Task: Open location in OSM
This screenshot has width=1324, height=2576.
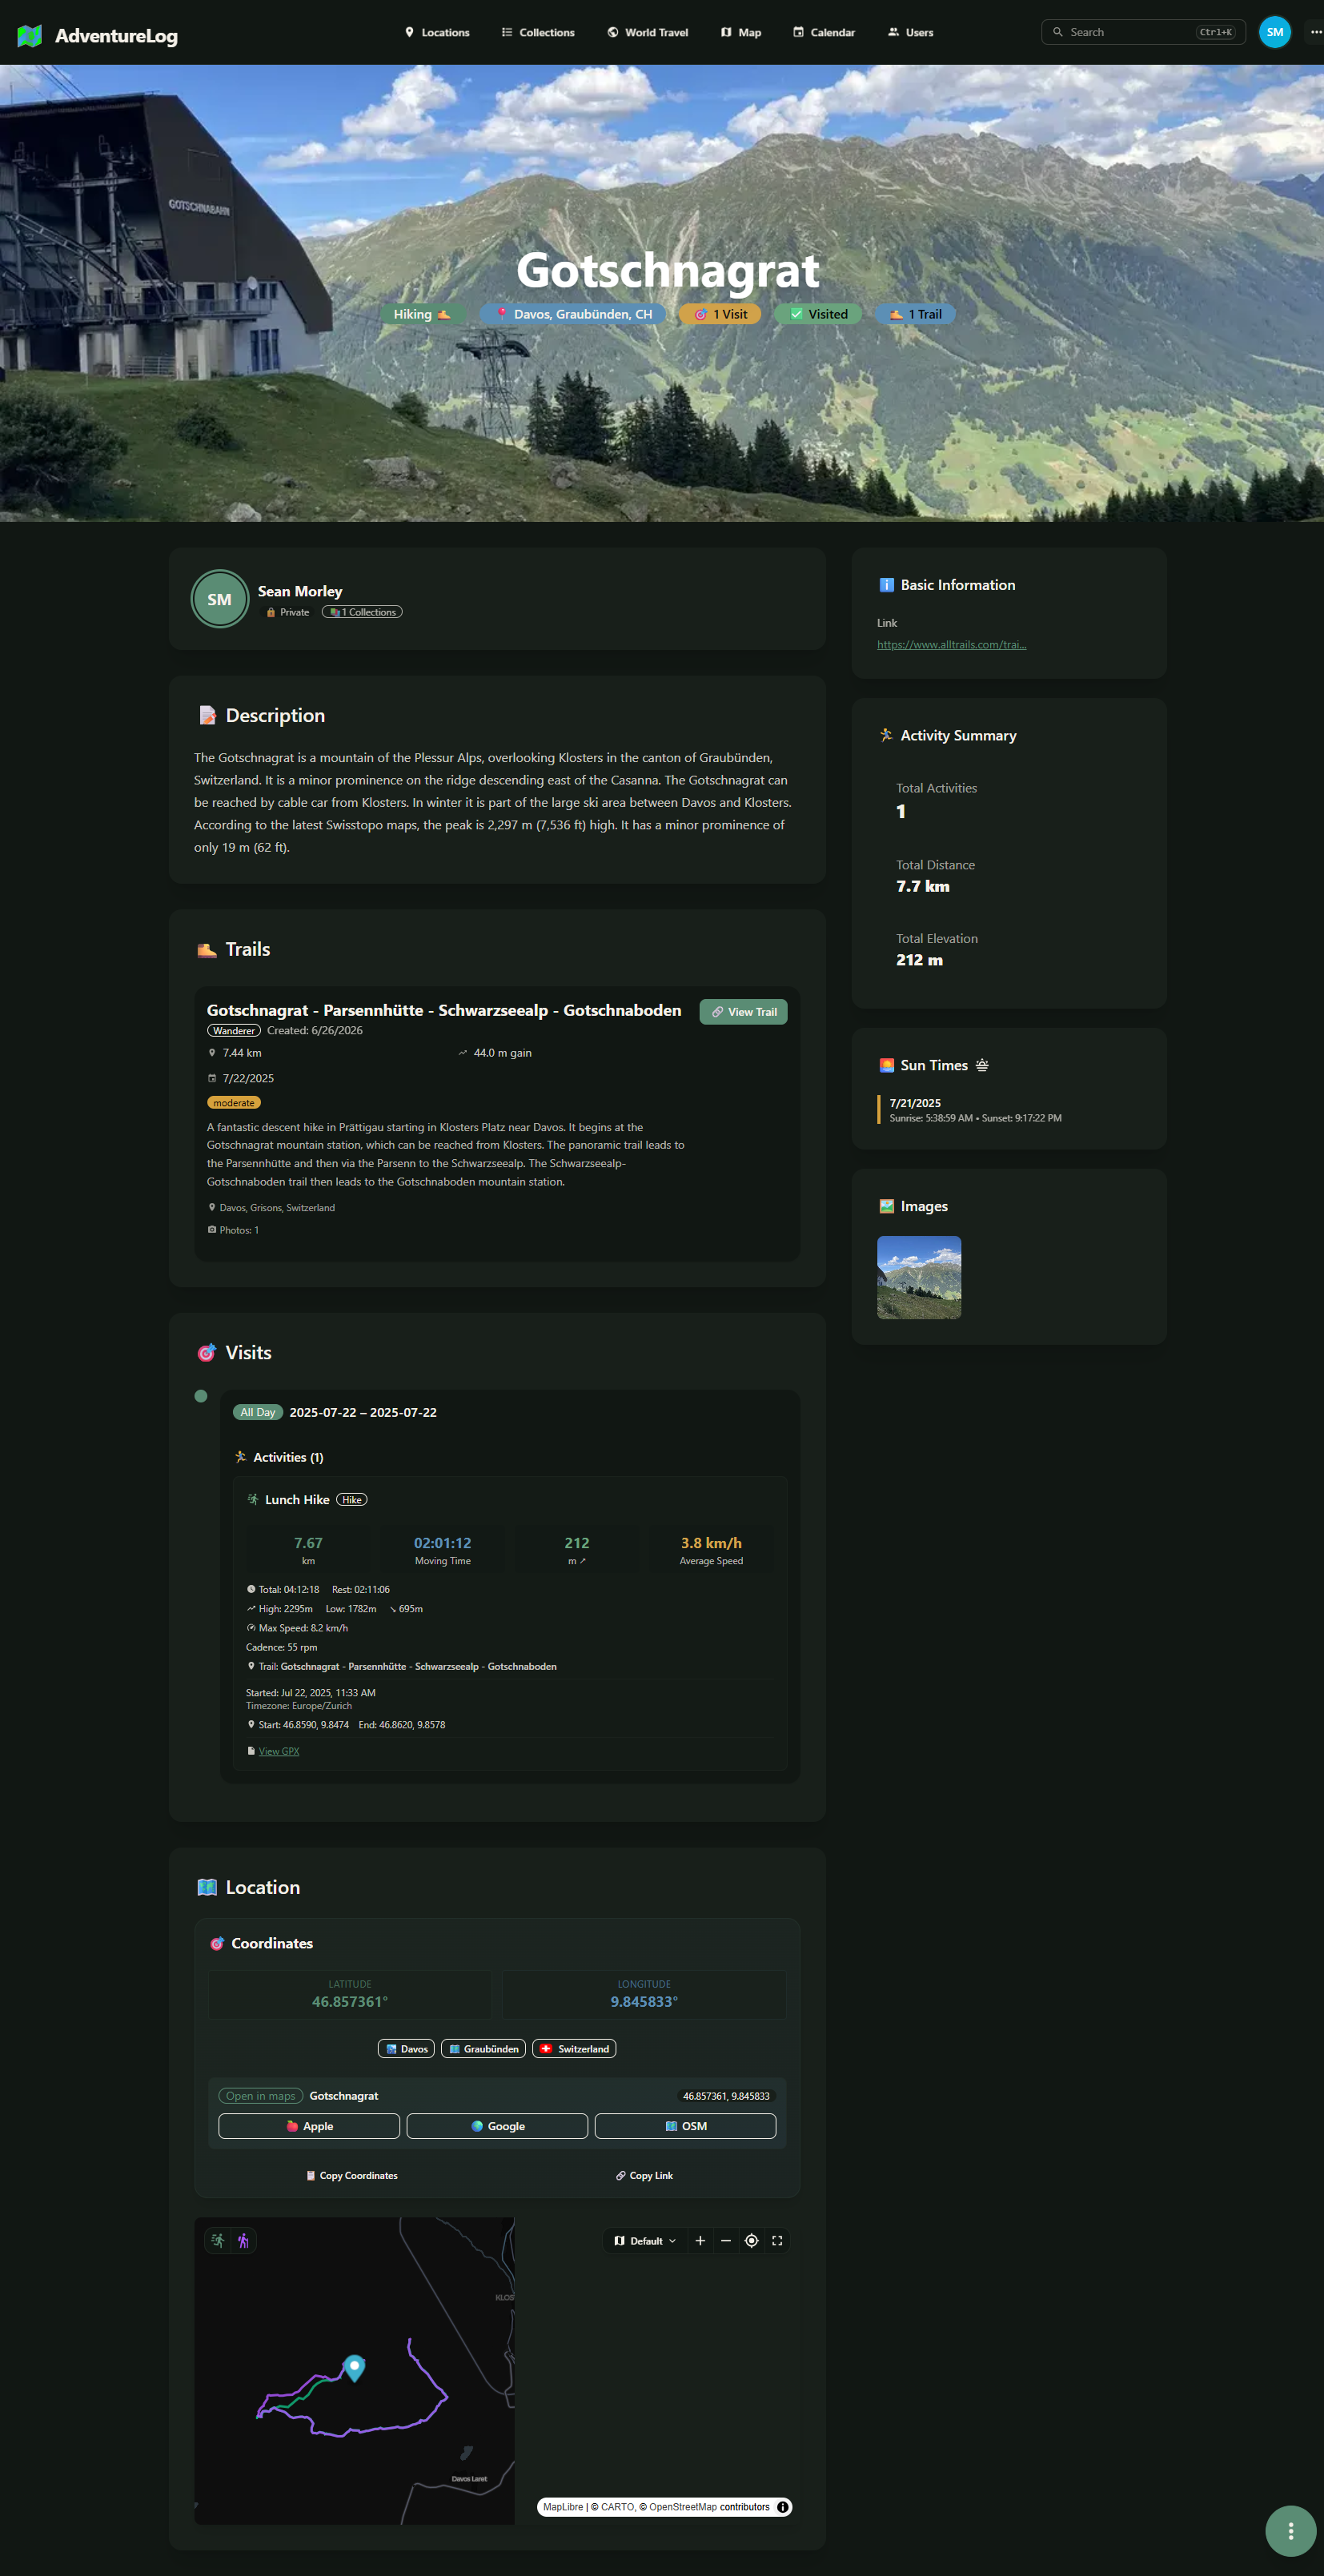Action: (685, 2126)
